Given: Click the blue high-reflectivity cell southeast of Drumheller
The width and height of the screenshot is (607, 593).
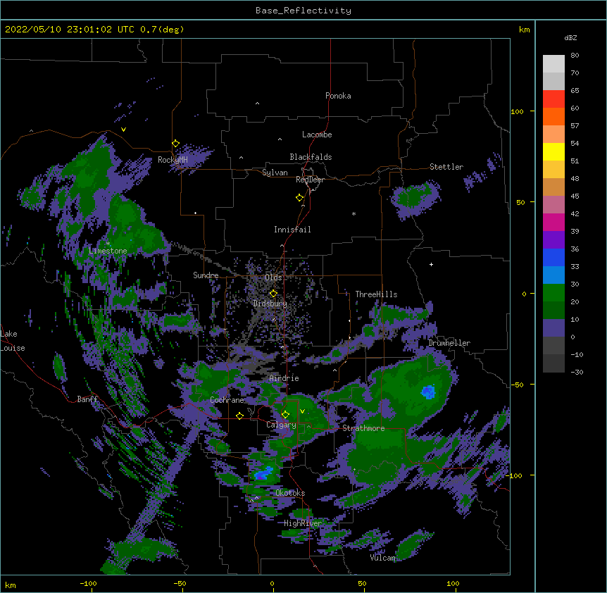Looking at the screenshot, I should pyautogui.click(x=428, y=392).
